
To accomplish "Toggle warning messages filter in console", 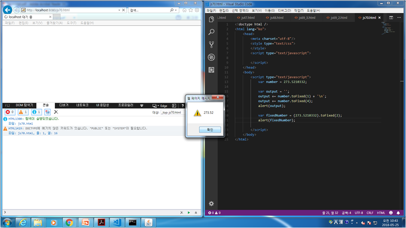I will tap(23, 112).
